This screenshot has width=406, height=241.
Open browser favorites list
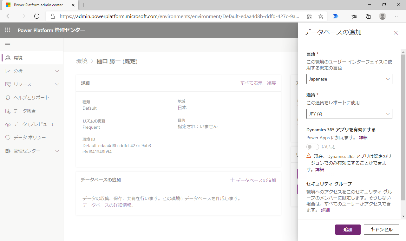pyautogui.click(x=354, y=16)
